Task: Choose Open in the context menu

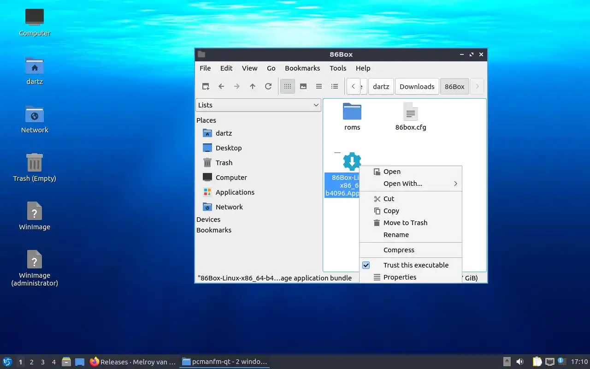Action: pyautogui.click(x=411, y=172)
